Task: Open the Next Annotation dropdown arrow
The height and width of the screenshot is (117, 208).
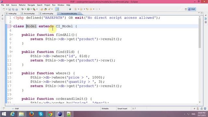Action: [79, 9]
